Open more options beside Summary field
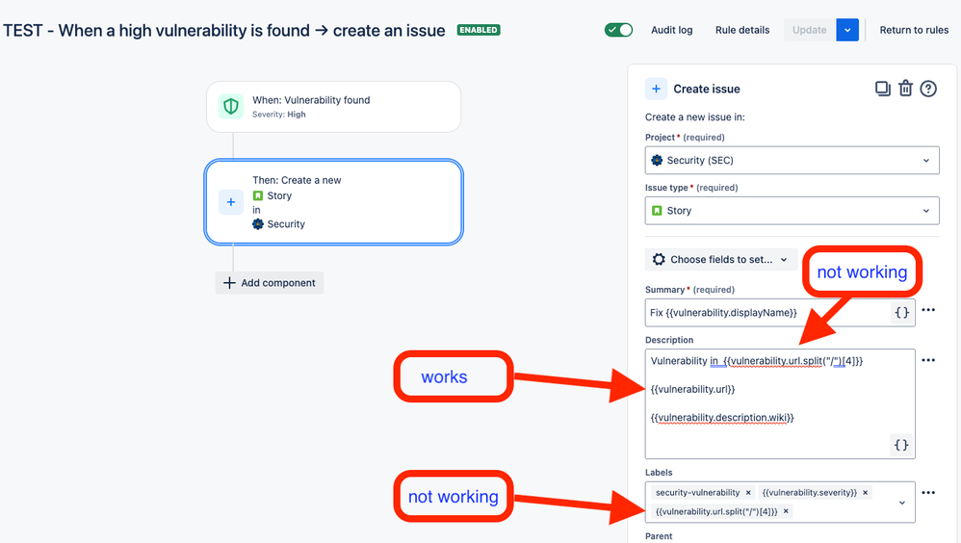The height and width of the screenshot is (543, 961). coord(928,310)
